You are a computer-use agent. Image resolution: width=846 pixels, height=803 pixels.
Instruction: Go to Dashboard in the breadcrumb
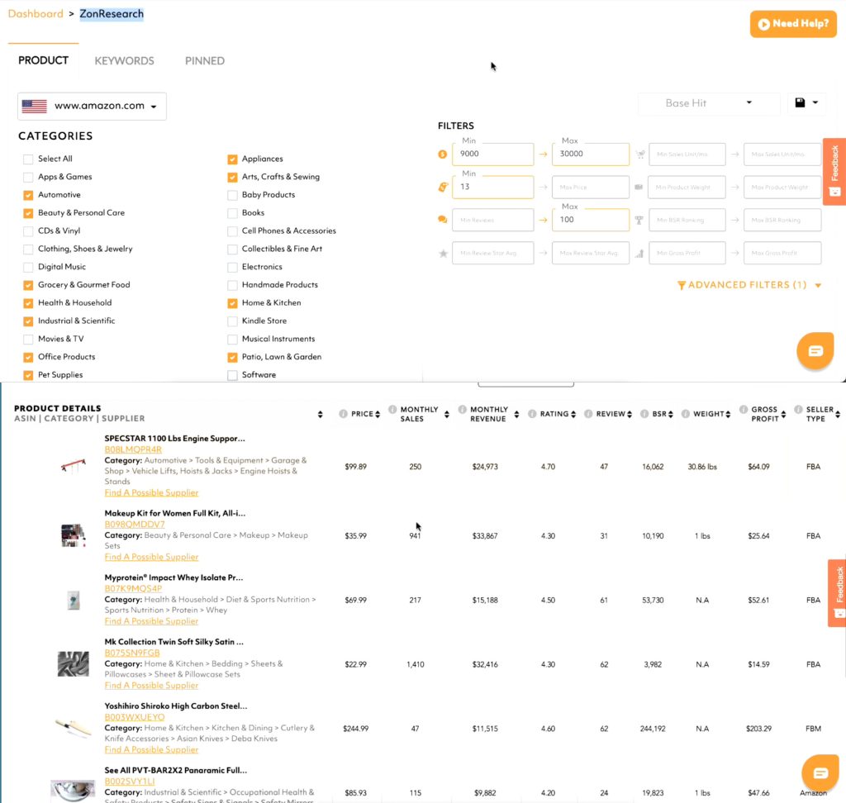[36, 14]
